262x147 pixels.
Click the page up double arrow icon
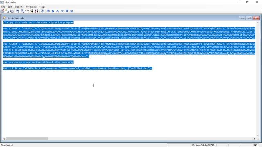[53, 11]
